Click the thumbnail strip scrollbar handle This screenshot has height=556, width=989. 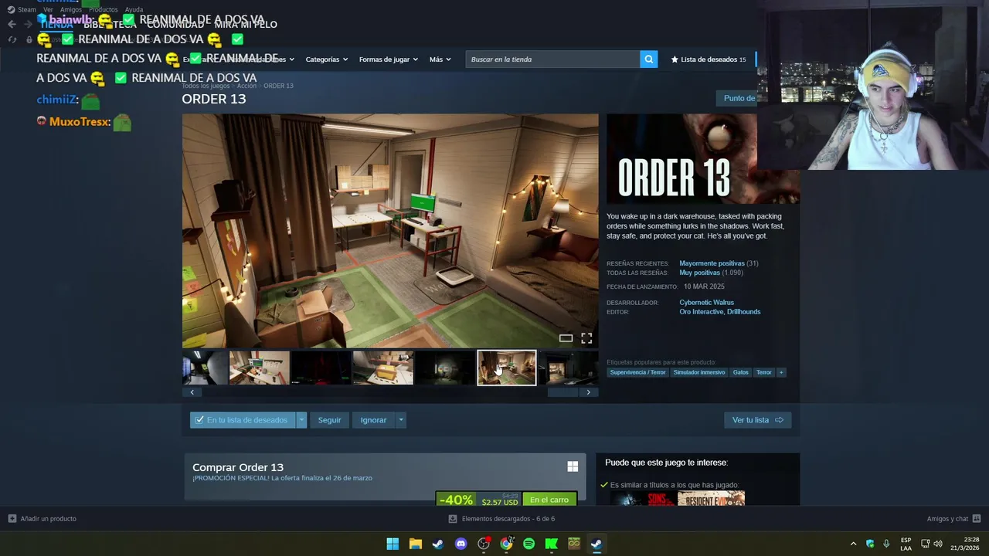coord(562,392)
